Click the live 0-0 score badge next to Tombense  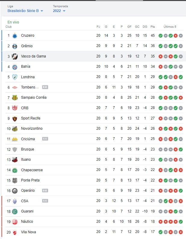pos(45,87)
